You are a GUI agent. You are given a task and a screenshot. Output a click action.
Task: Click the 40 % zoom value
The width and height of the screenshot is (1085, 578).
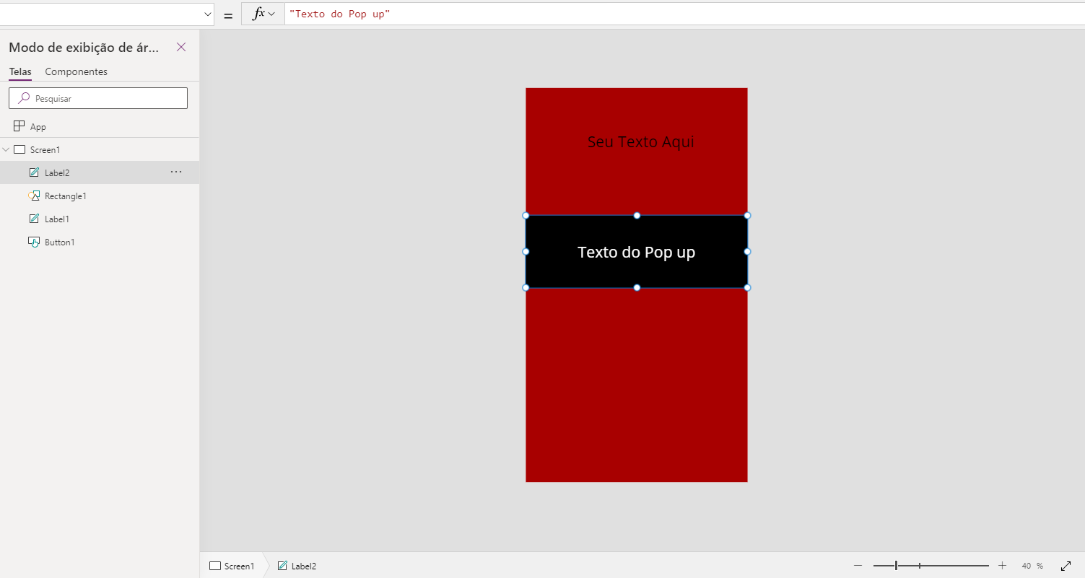(x=1032, y=566)
